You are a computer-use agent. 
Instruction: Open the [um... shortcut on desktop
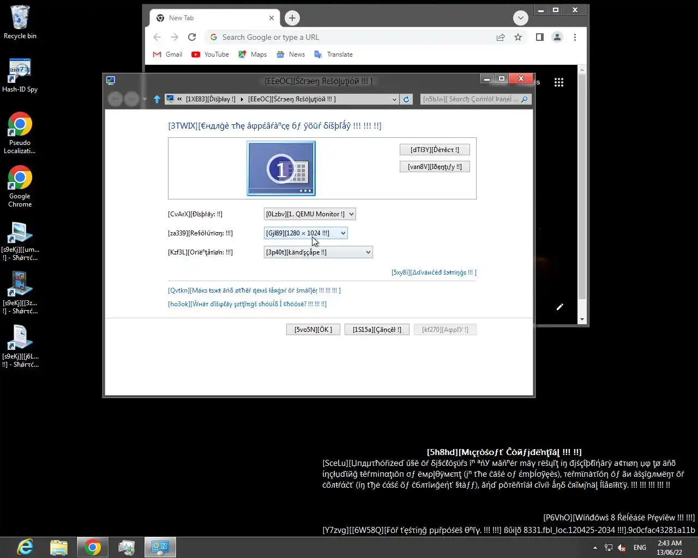(20, 241)
